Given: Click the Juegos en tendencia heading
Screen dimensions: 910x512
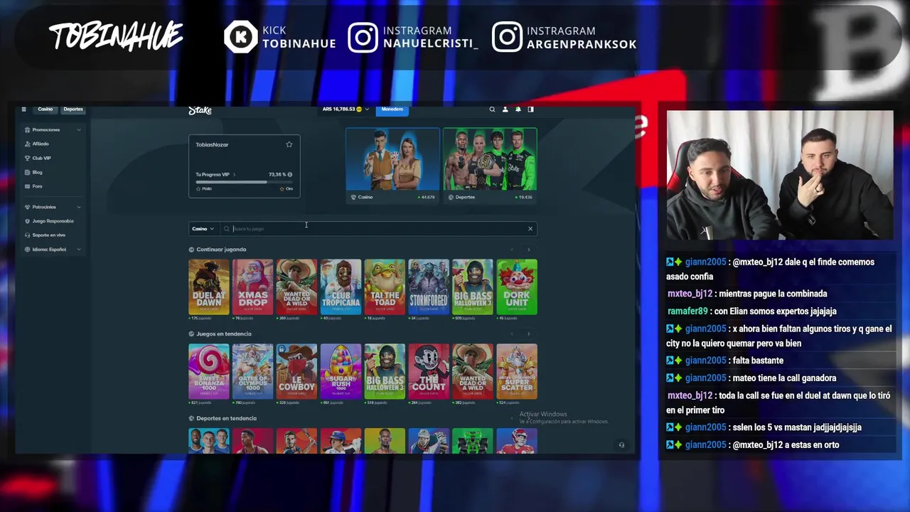Looking at the screenshot, I should pos(224,334).
